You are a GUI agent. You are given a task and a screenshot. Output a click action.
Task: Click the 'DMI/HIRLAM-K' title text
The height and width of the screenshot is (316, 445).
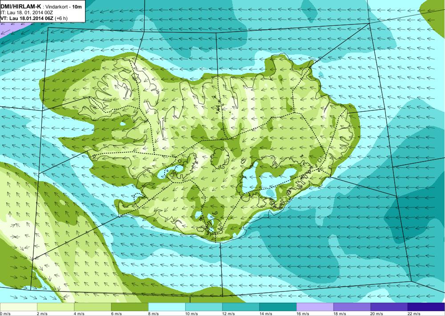click(21, 6)
